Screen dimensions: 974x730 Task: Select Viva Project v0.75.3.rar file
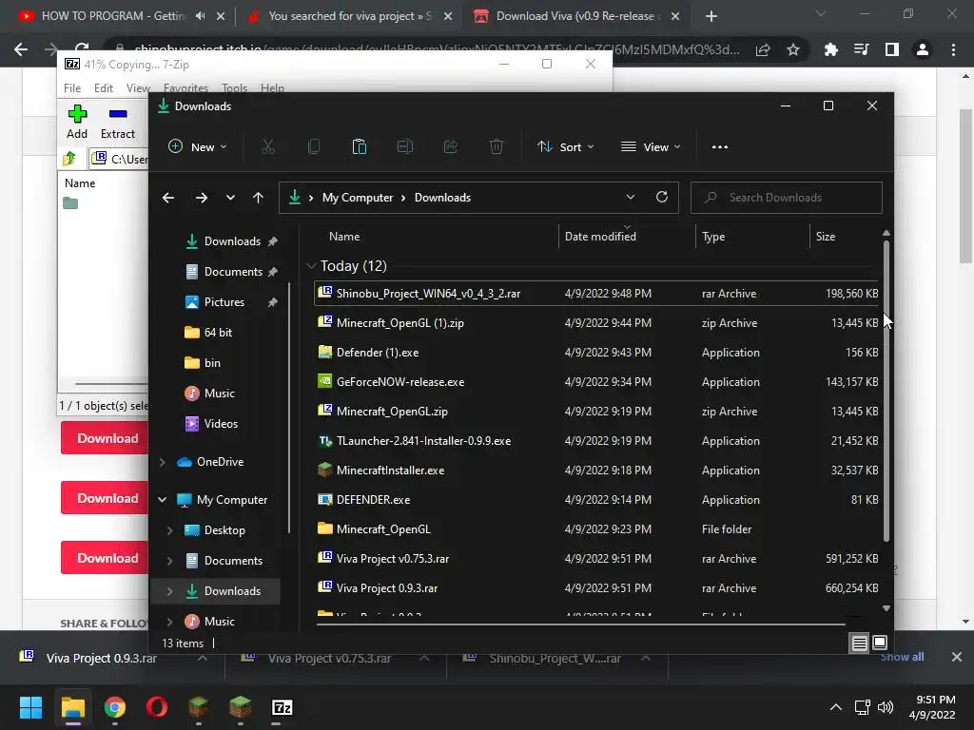coord(596,559)
